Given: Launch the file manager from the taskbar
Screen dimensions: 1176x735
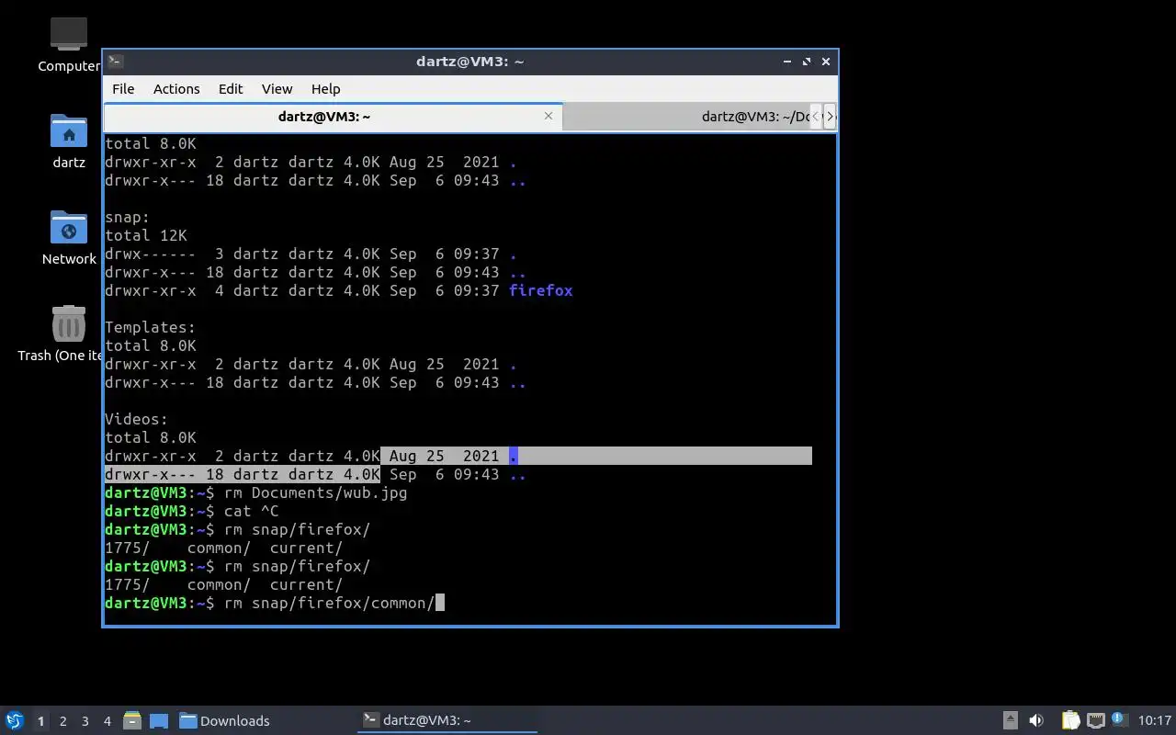Looking at the screenshot, I should (132, 720).
